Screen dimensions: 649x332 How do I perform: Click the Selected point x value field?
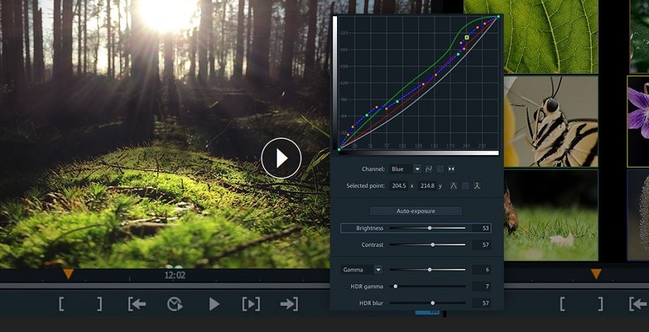coord(399,186)
